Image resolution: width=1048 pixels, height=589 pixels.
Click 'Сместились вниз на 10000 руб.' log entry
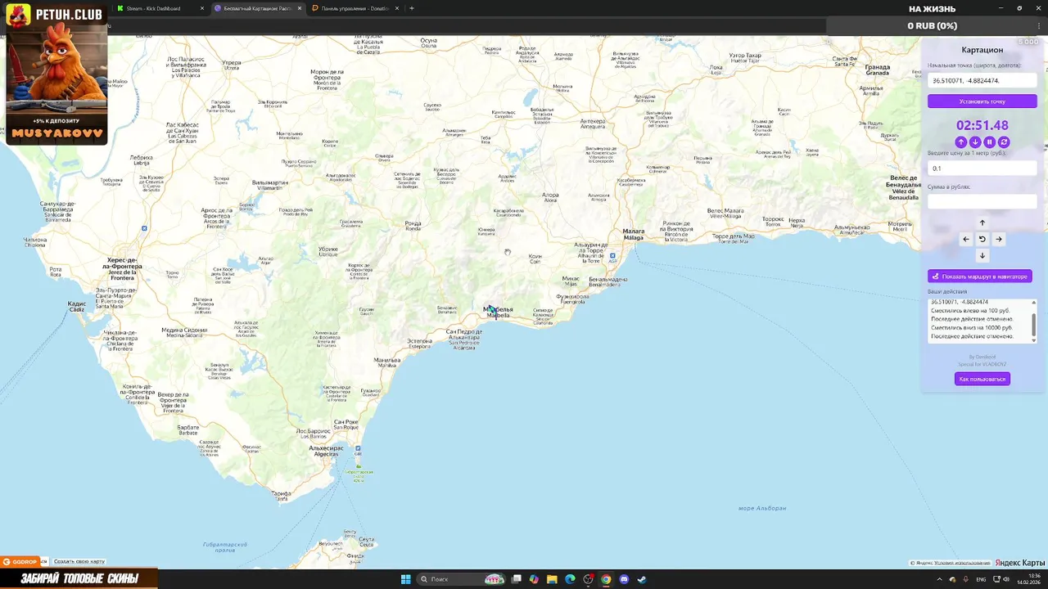(x=972, y=328)
